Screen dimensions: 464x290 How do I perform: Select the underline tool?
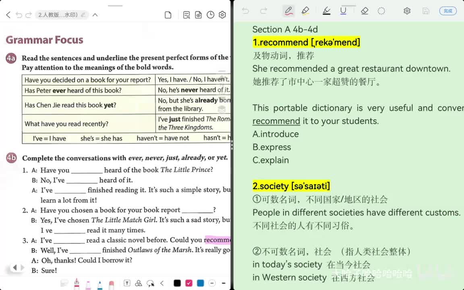[x=343, y=11]
